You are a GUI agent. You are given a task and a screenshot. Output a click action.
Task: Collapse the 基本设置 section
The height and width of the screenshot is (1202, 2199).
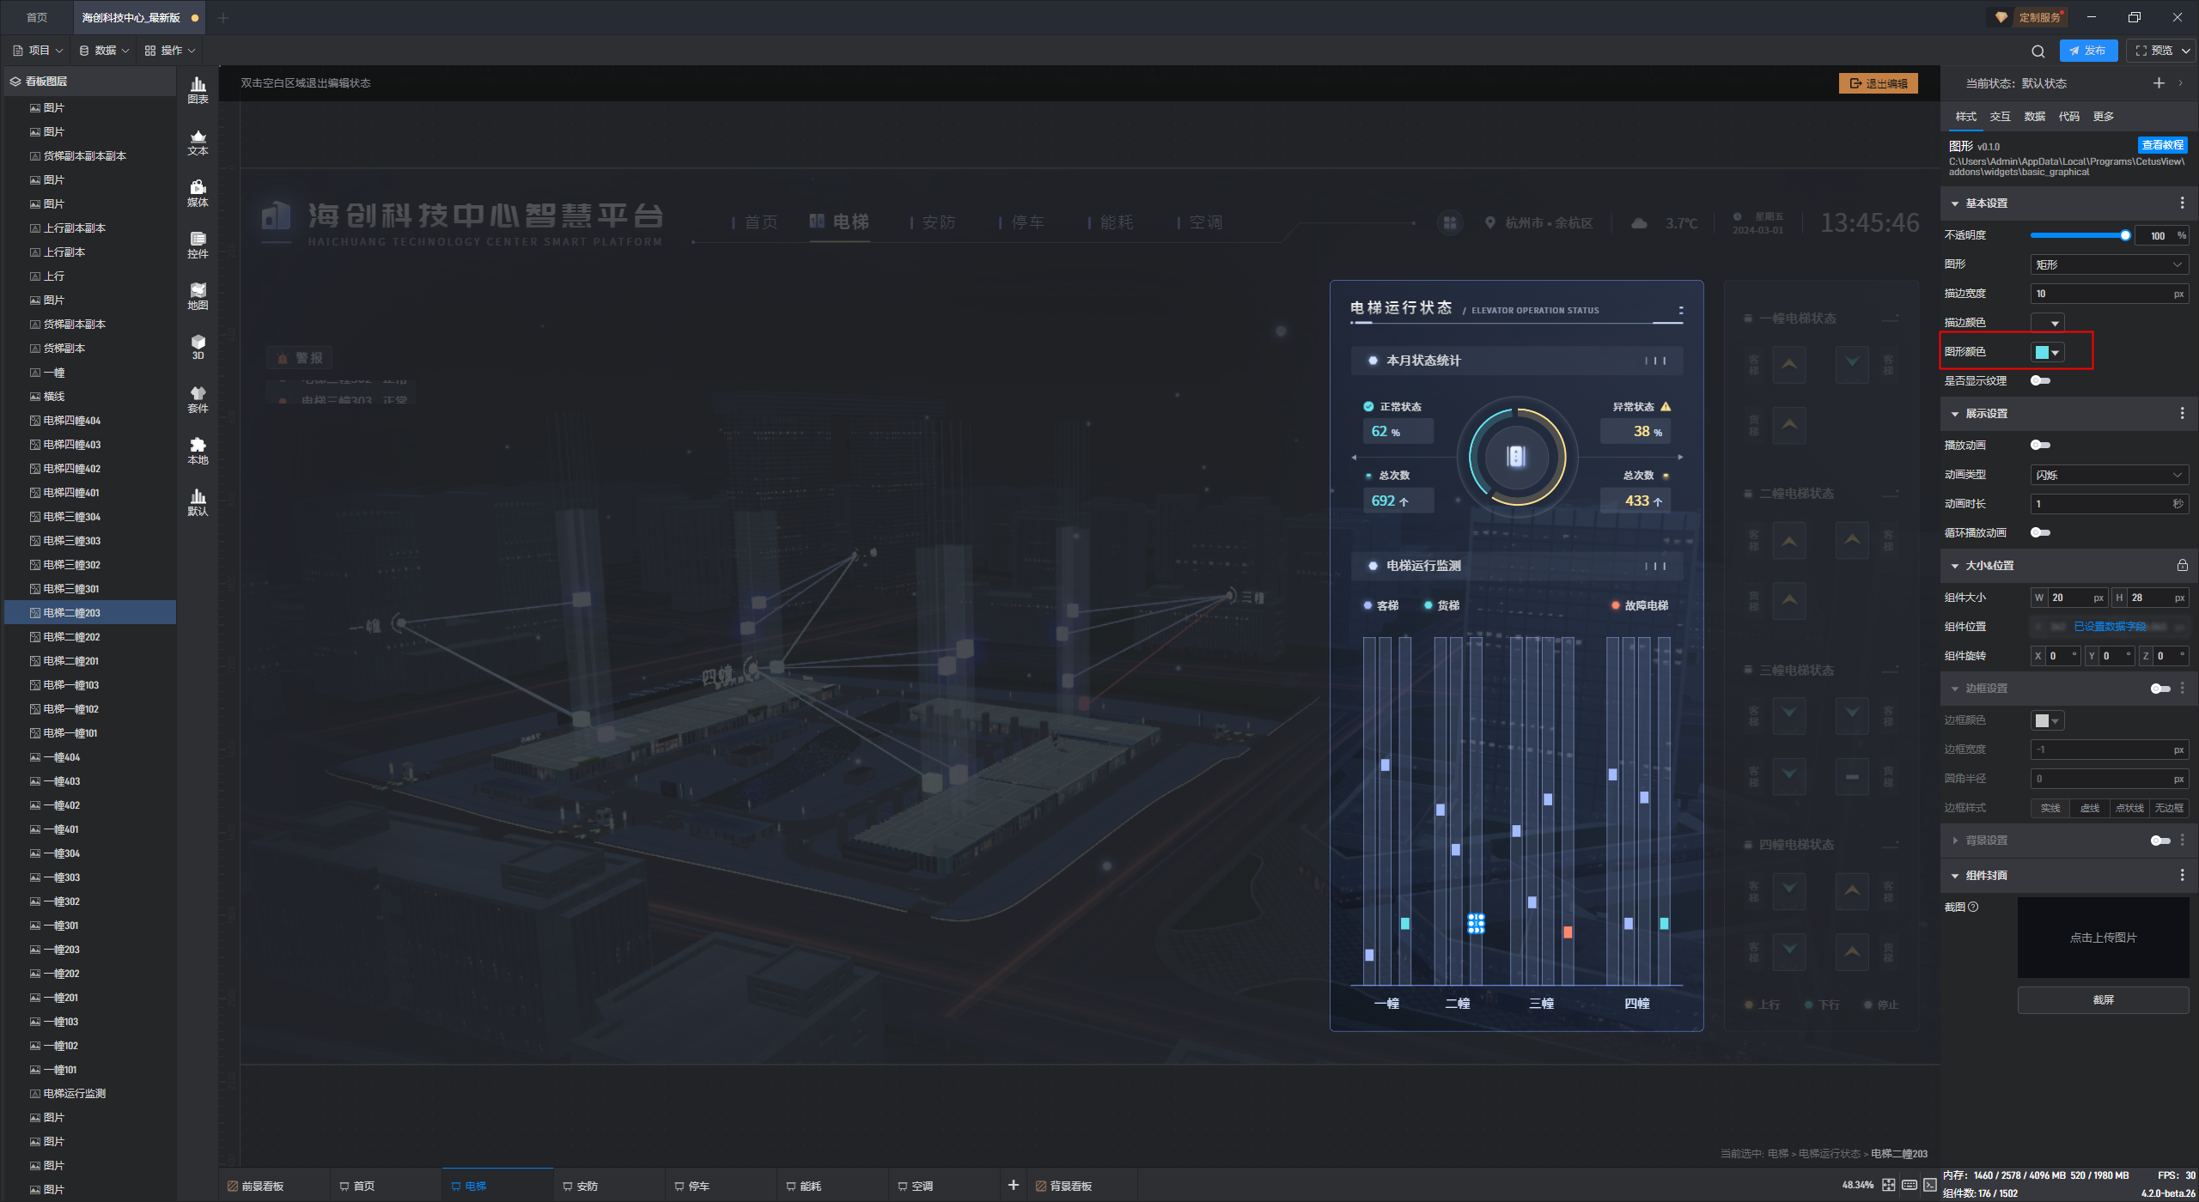click(x=1955, y=203)
